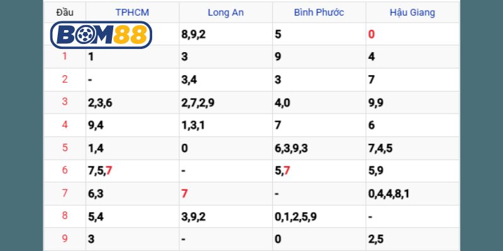Image resolution: width=503 pixels, height=251 pixels.
Task: Click the BOM88 logo
Action: 101,35
